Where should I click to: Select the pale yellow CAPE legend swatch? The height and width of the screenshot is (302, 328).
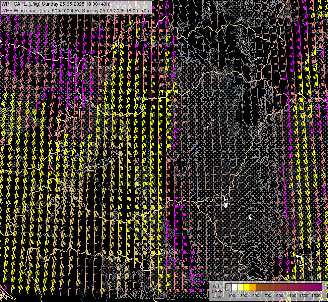pos(241,287)
